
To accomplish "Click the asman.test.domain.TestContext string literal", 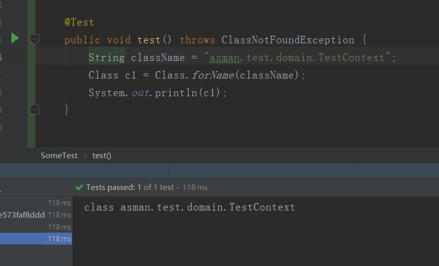I will click(x=297, y=57).
